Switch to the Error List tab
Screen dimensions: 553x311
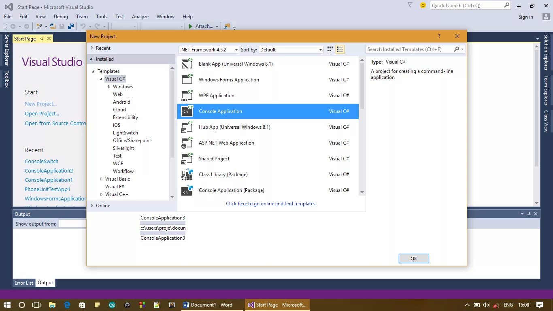pyautogui.click(x=24, y=283)
